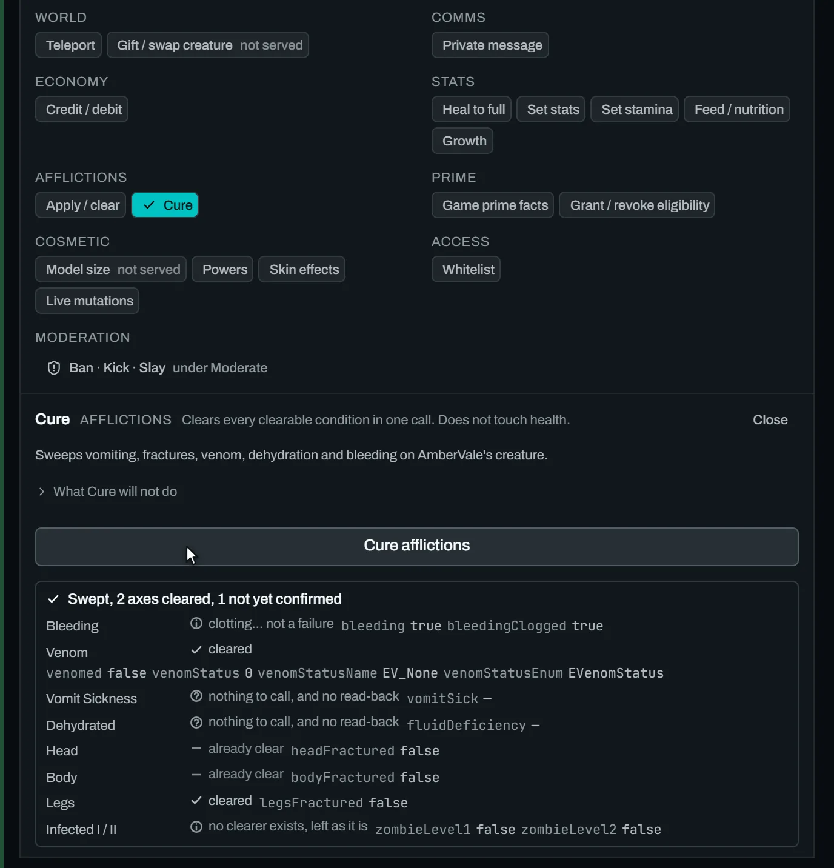Click the question icon on Vomit Sickness row
The width and height of the screenshot is (834, 868).
[x=196, y=696]
